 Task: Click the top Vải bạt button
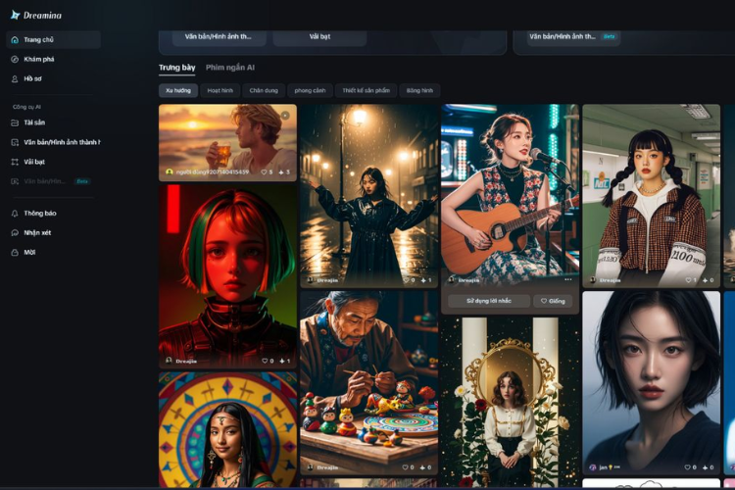pyautogui.click(x=319, y=37)
